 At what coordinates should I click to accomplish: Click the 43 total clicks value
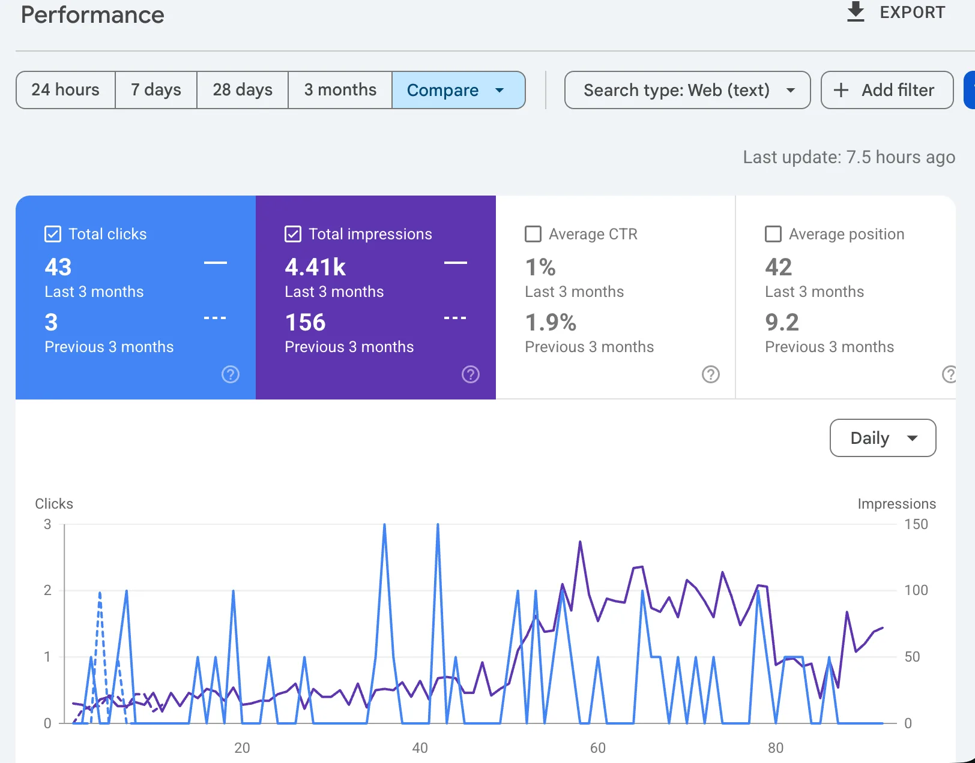(x=58, y=267)
